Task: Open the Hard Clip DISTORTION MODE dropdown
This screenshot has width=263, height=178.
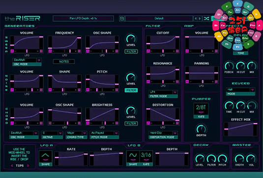Action: pos(163,135)
